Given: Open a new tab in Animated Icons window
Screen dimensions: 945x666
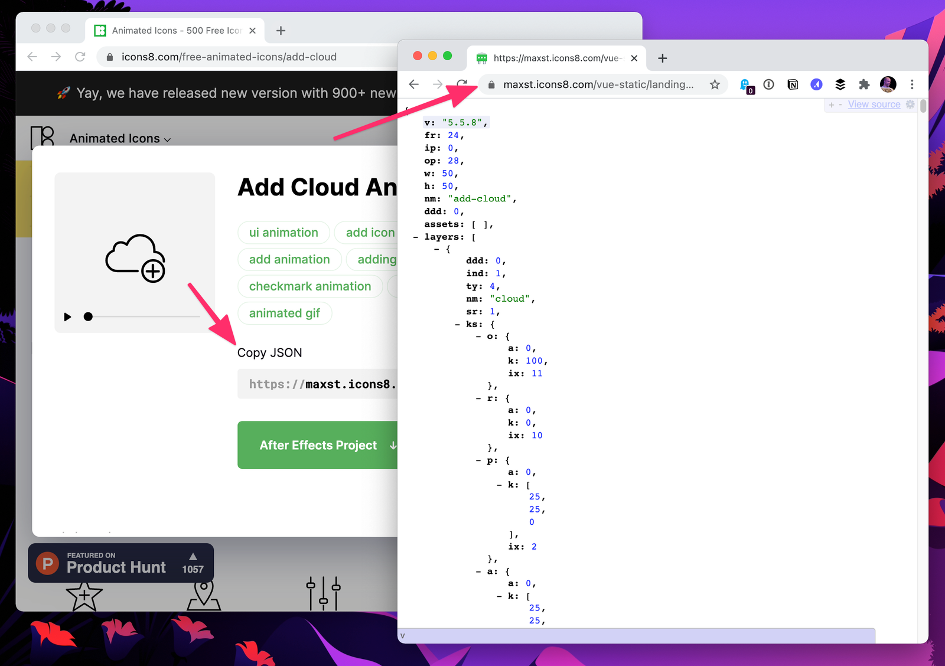Looking at the screenshot, I should pos(281,30).
